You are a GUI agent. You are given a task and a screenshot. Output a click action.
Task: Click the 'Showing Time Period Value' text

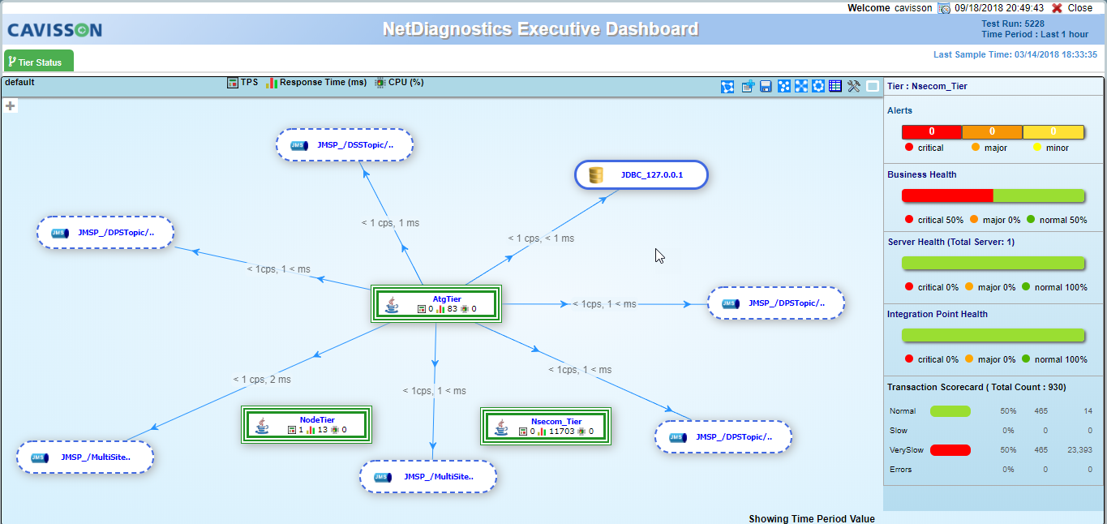click(x=812, y=518)
